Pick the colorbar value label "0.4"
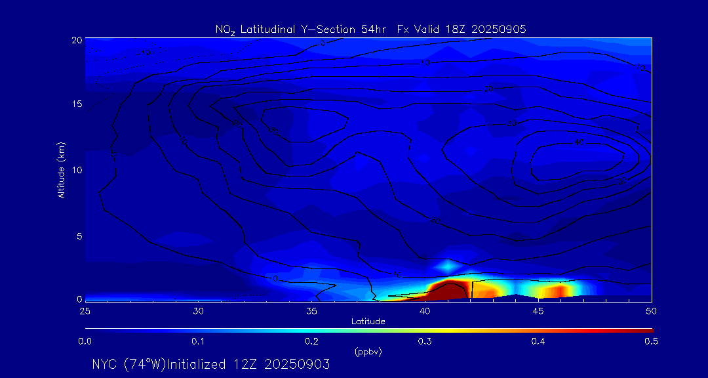This screenshot has width=708, height=378. 538,341
